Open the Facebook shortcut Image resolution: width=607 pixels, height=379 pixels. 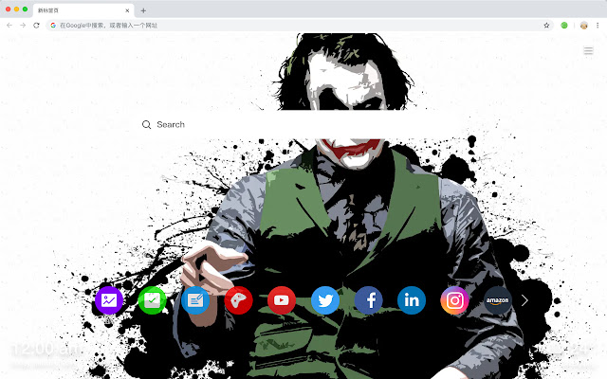coord(369,300)
